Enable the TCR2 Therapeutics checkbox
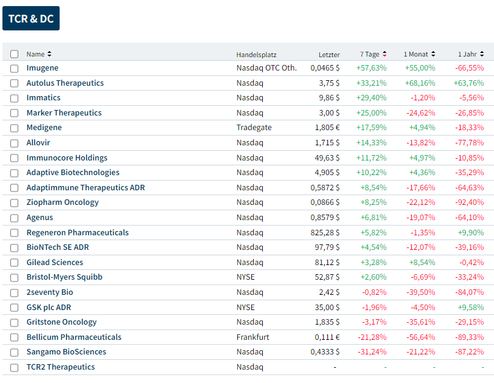The height and width of the screenshot is (383, 494). tap(15, 367)
